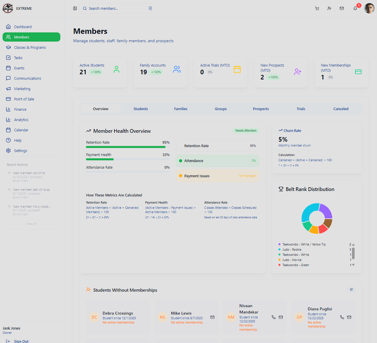Open Marketing megaphone item

point(31,89)
